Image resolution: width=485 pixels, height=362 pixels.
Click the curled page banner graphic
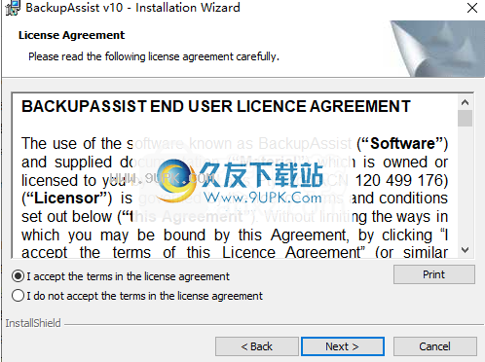point(437,49)
